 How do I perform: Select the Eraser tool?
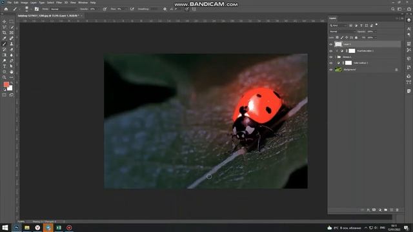tap(12, 50)
